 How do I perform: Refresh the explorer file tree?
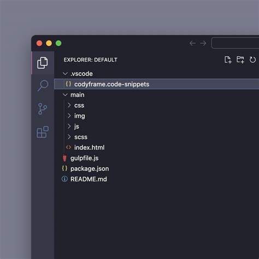(252, 60)
